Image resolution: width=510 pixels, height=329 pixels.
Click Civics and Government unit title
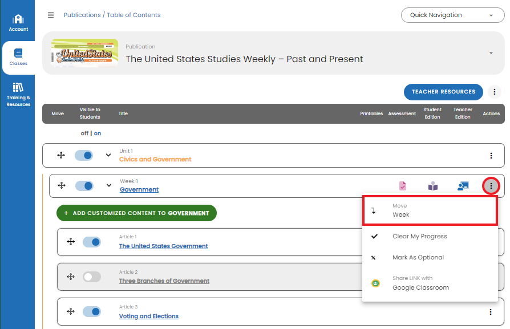click(155, 159)
